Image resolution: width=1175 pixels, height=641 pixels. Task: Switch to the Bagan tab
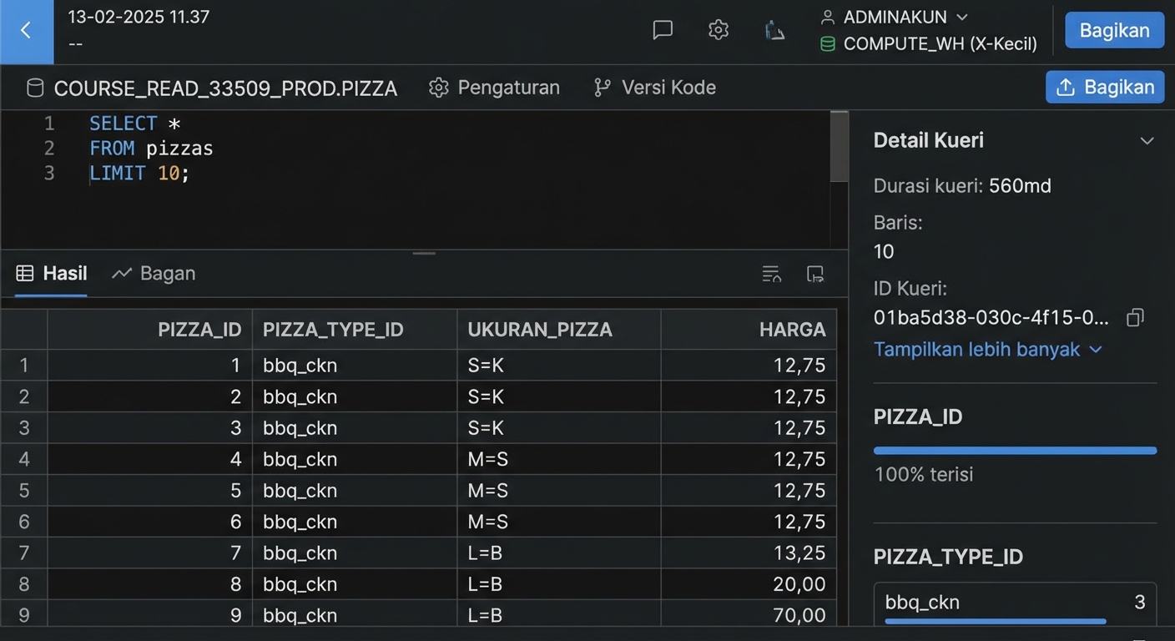[x=154, y=274]
